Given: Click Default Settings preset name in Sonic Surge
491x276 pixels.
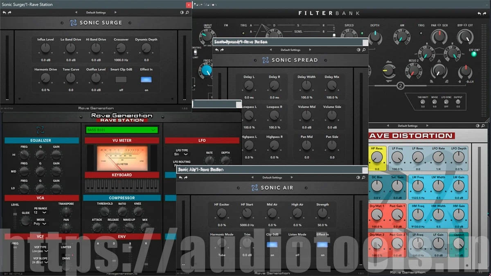Looking at the screenshot, I should [x=96, y=13].
